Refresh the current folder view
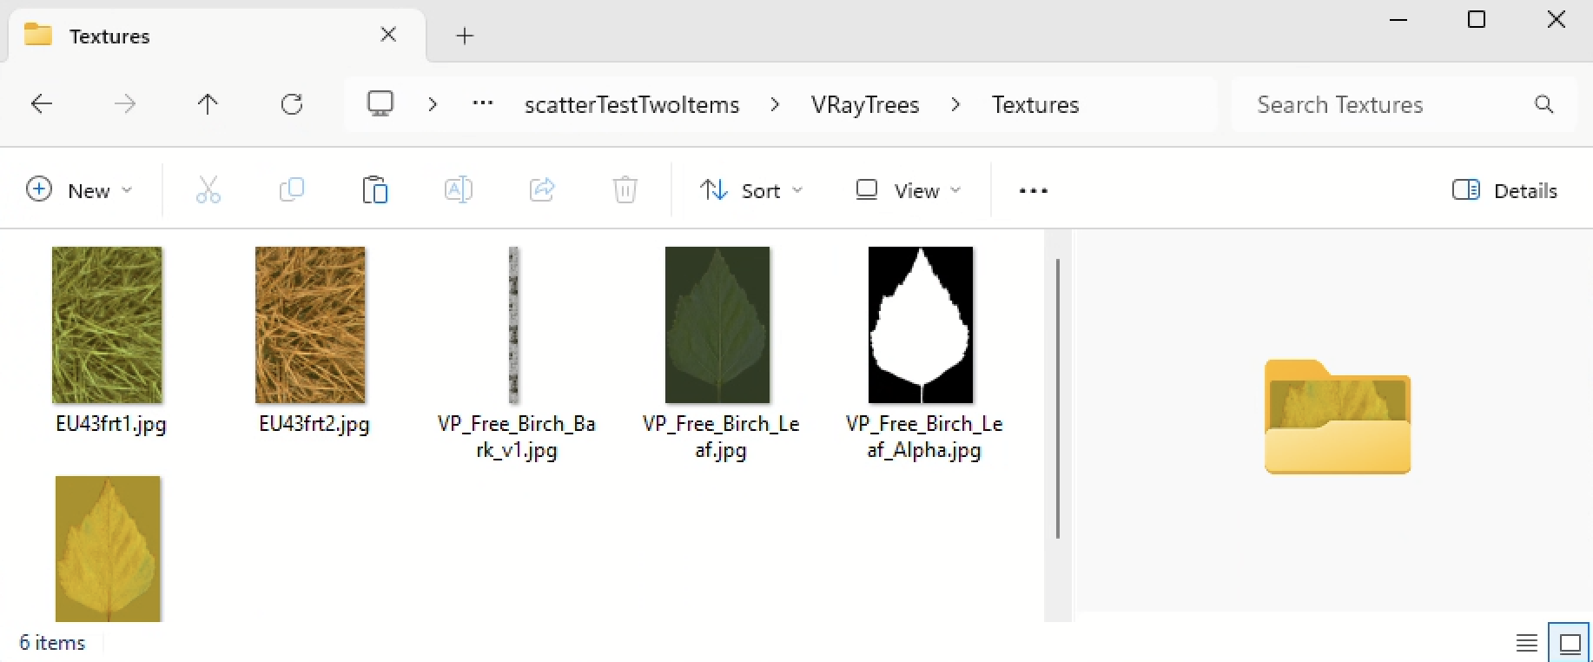 (292, 105)
